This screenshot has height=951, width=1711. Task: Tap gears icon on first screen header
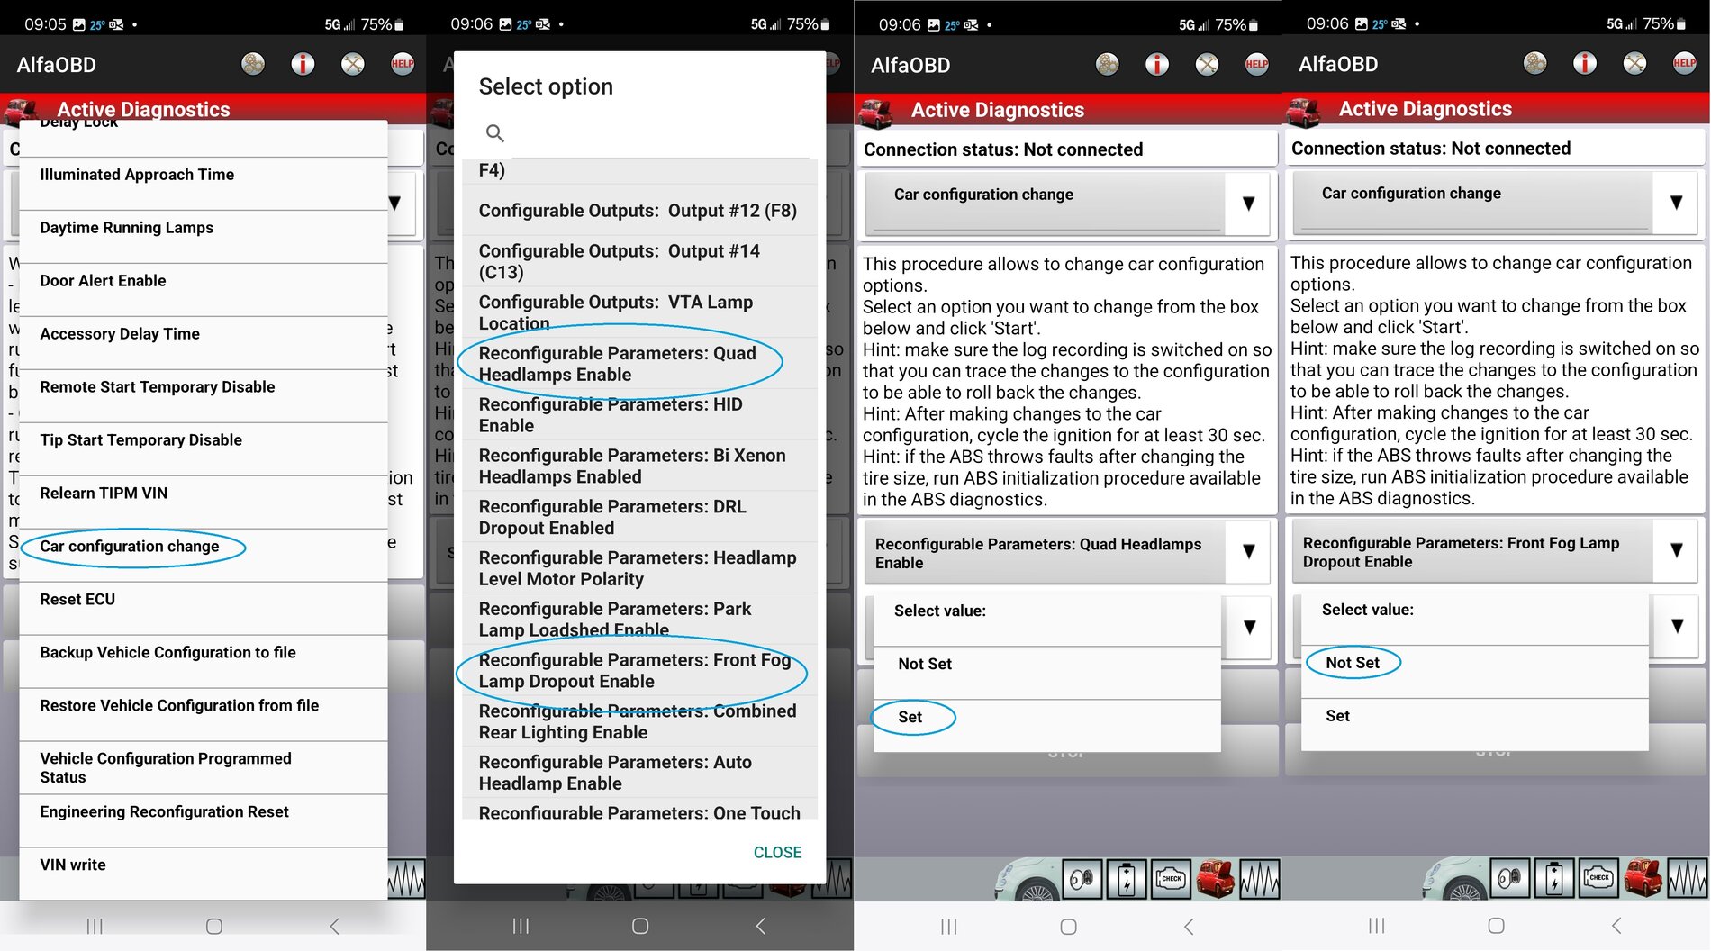[253, 64]
